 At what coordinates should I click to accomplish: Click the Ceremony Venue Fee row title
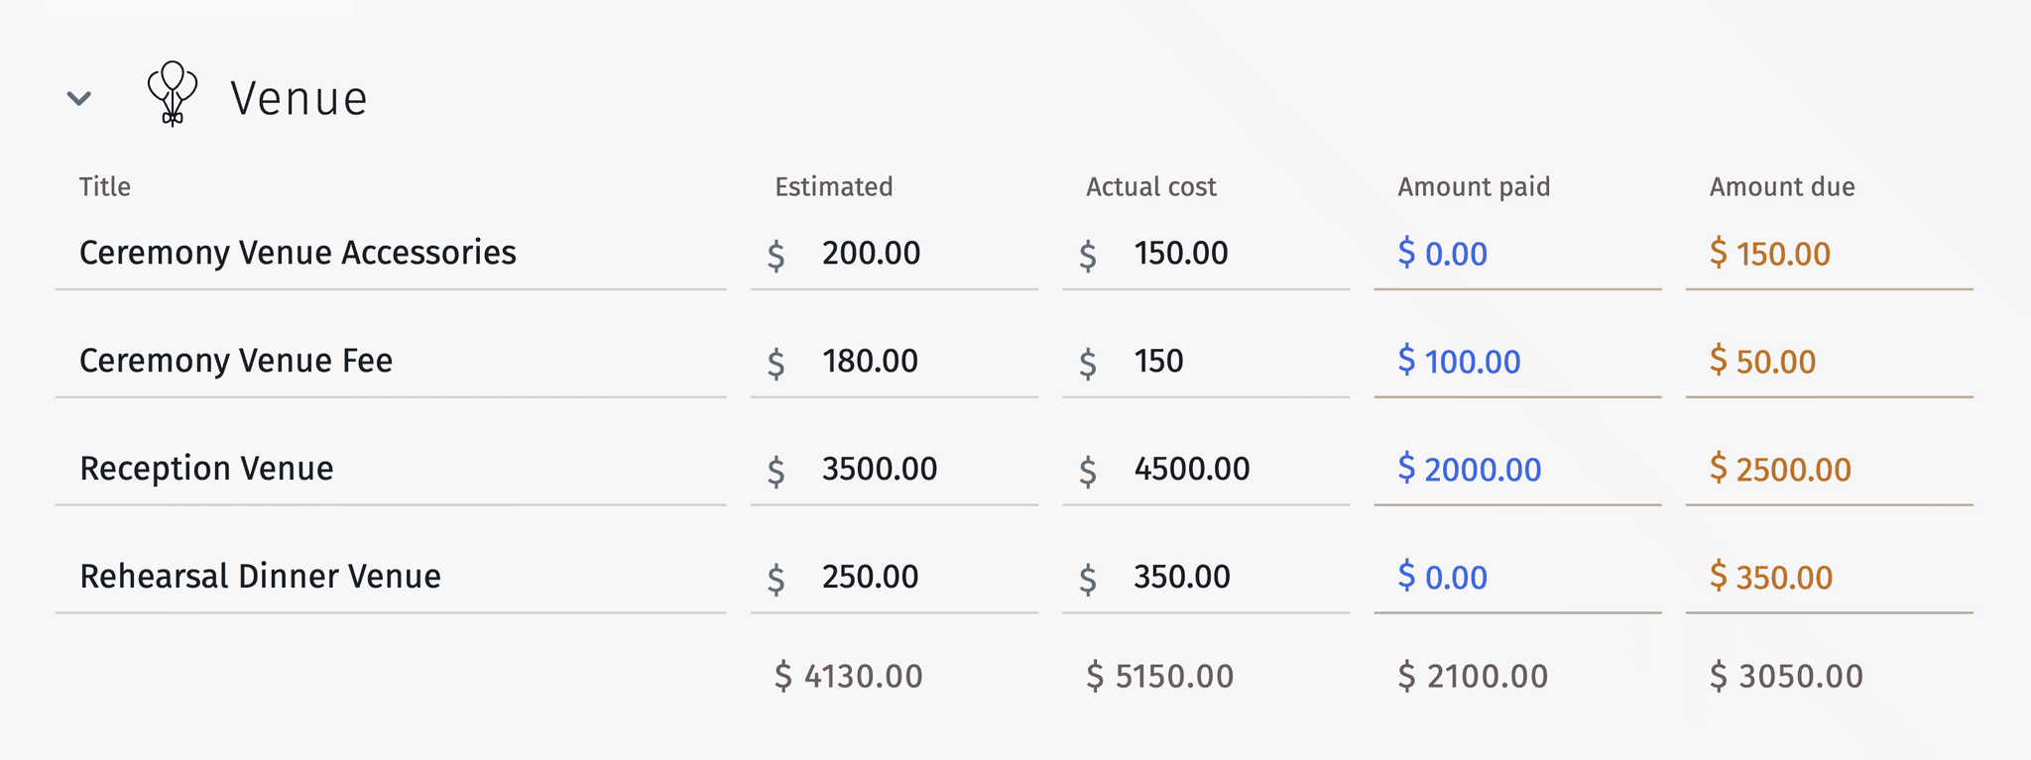tap(235, 361)
